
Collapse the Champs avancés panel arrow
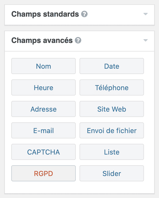[146, 40]
